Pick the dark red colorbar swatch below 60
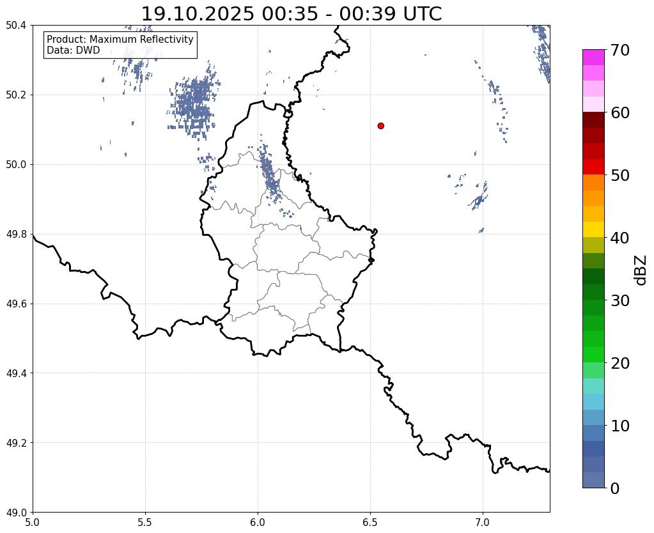This screenshot has width=654, height=533. tap(593, 120)
